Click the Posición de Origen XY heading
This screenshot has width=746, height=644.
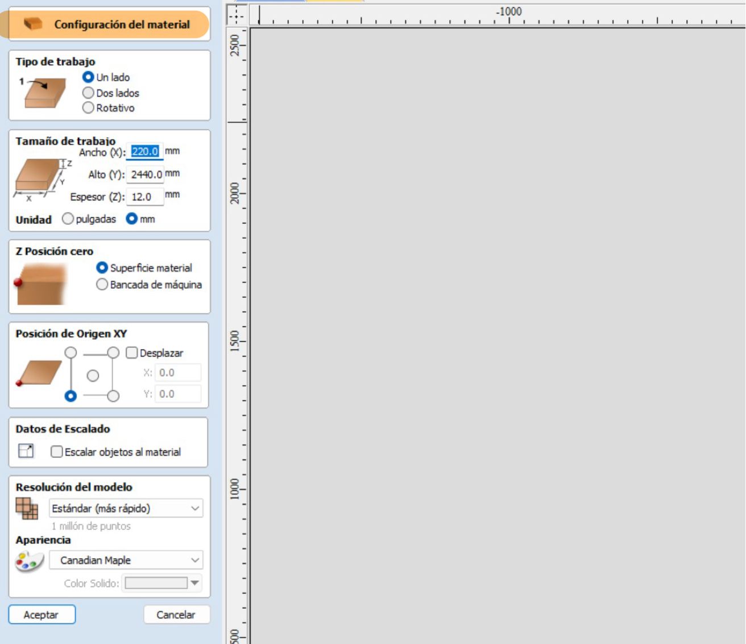pyautogui.click(x=71, y=334)
